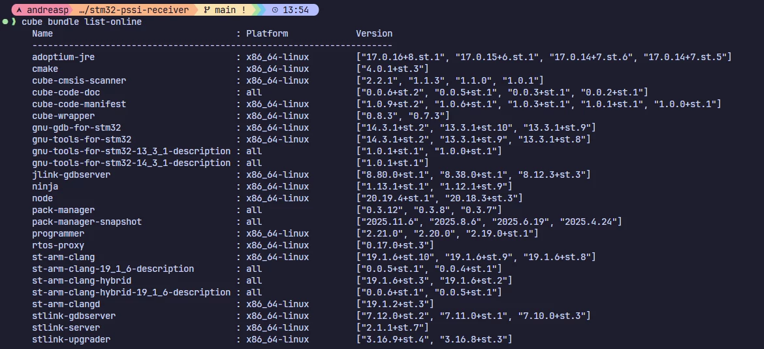Click the stlink-gdbserver bundle name
The image size is (764, 349).
point(74,316)
